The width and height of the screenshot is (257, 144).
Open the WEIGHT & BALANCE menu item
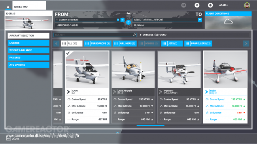[28, 50]
